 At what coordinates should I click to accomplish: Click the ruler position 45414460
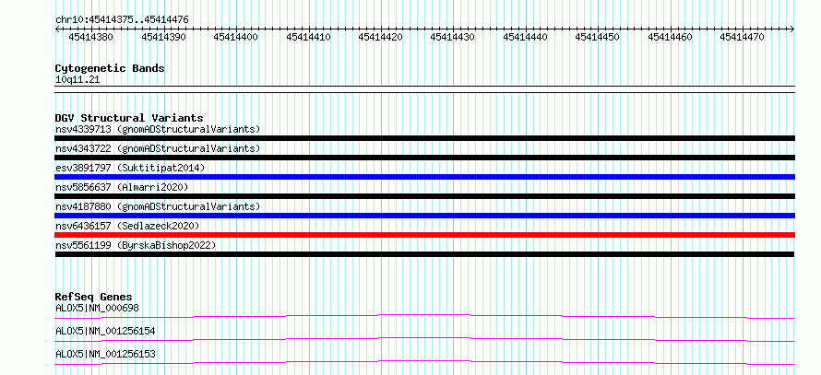(670, 37)
